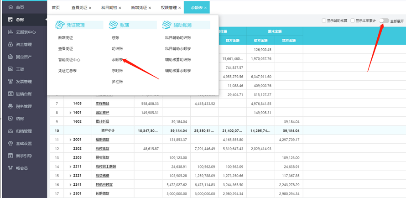Click the 资金管理 money bag icon
Image resolution: width=406 pixels, height=198 pixels.
(10, 45)
